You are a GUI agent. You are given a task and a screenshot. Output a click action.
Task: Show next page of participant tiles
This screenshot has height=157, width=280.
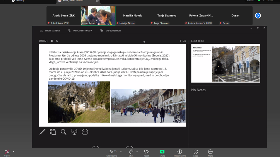258,15
